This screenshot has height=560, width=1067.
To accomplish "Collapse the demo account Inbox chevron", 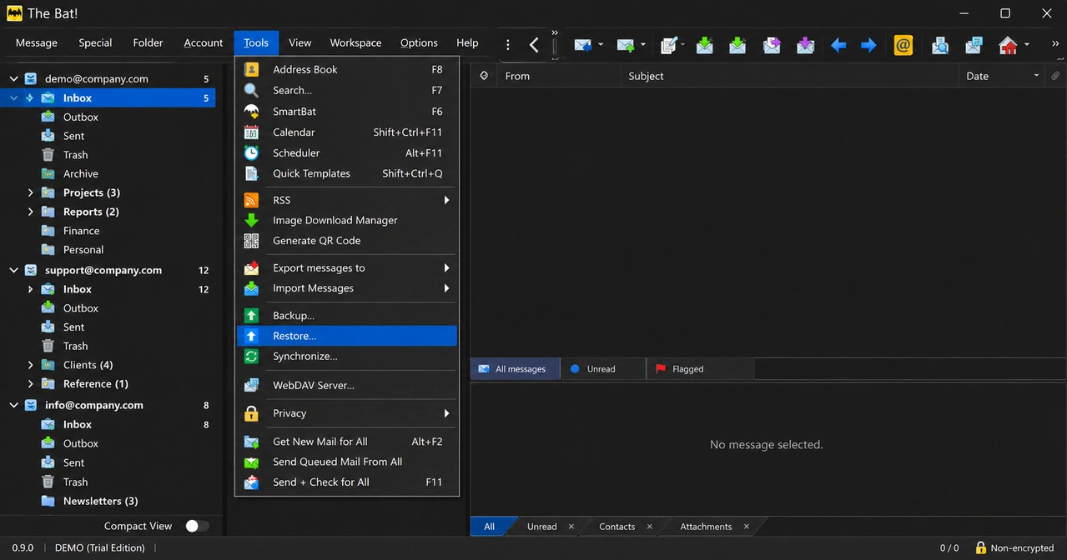I will (x=13, y=98).
